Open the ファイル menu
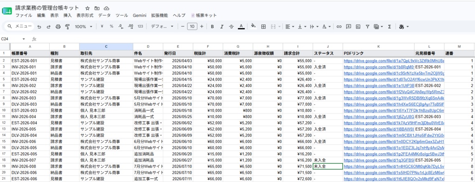Screen dimensions: 475x182 [x=24, y=15]
